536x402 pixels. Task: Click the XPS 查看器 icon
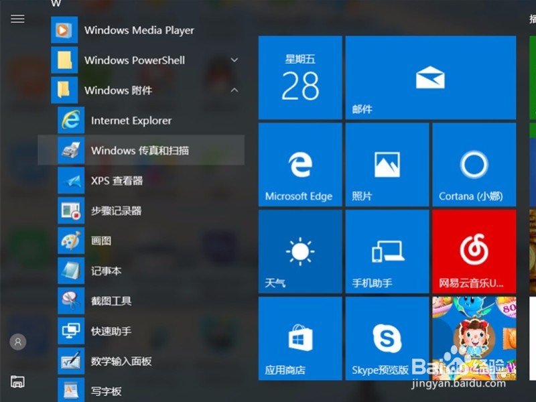pos(71,180)
